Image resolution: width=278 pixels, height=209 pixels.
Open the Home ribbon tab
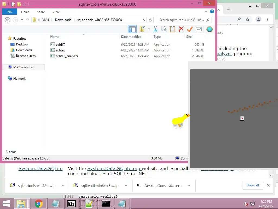click(x=25, y=12)
